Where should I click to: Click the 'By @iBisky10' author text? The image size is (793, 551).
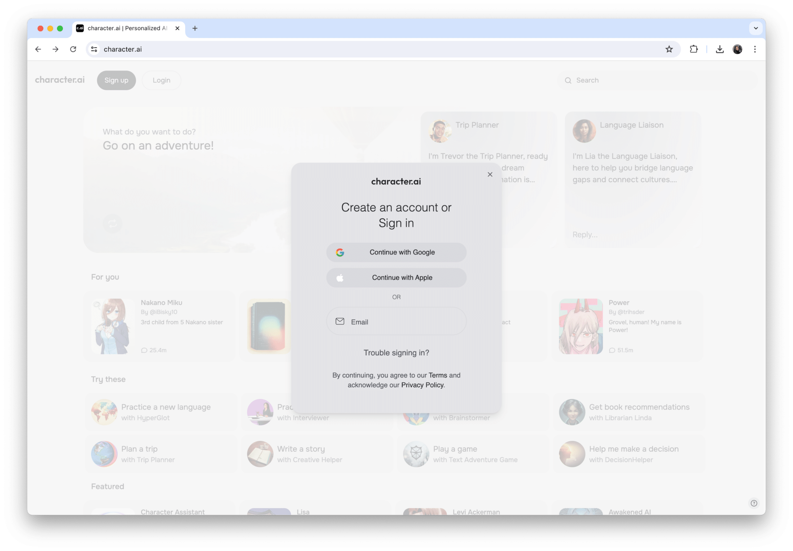[x=159, y=312]
